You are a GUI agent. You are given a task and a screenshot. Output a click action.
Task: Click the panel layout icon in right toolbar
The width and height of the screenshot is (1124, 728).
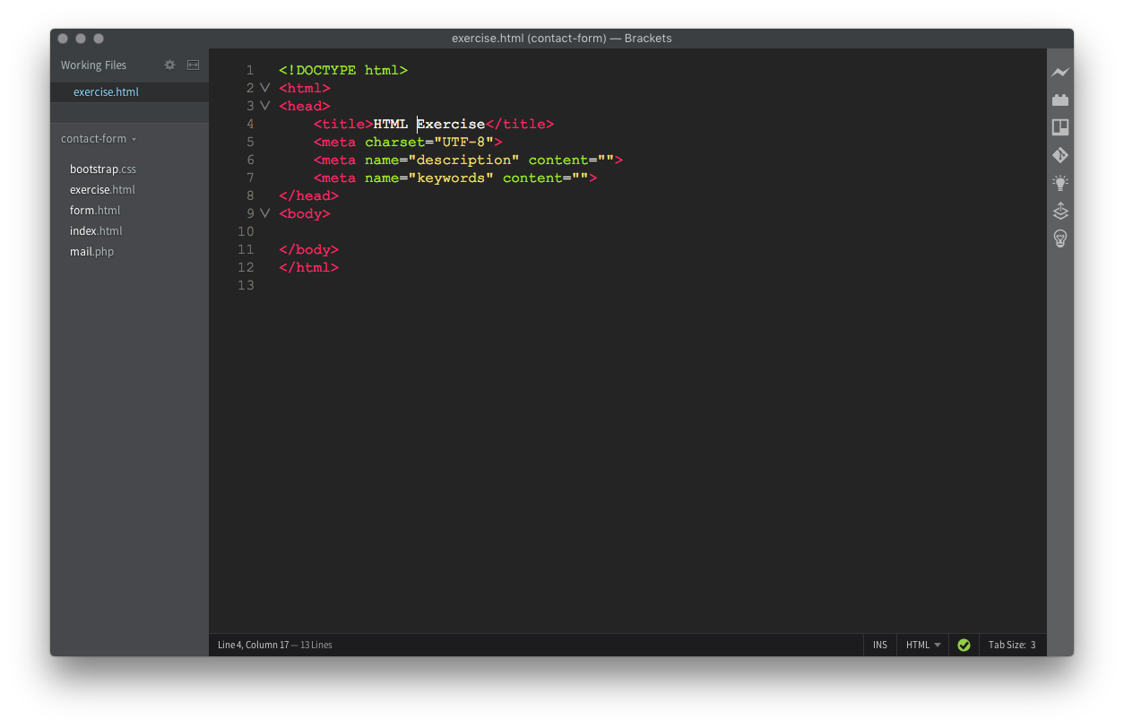tap(1060, 127)
